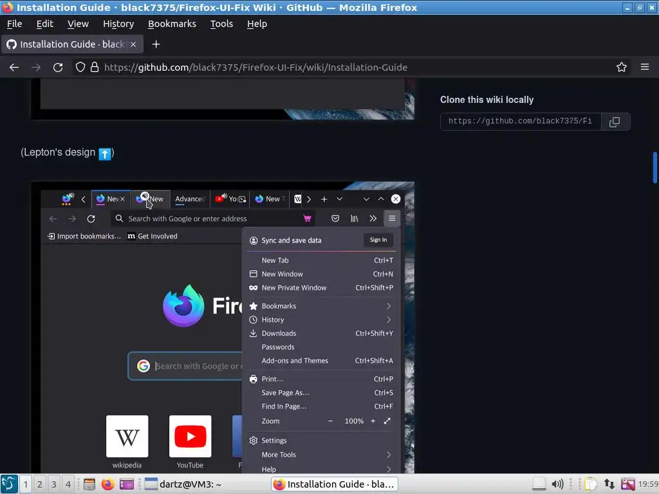This screenshot has height=494, width=659.
Task: Open the Bookmarks menu
Action: (172, 24)
